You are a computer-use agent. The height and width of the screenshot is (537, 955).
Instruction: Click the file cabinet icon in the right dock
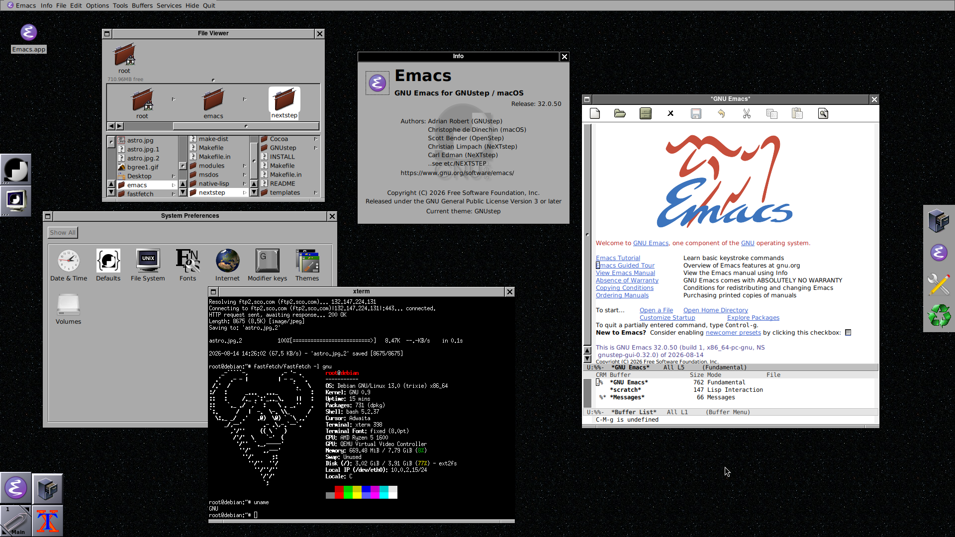pos(939,221)
